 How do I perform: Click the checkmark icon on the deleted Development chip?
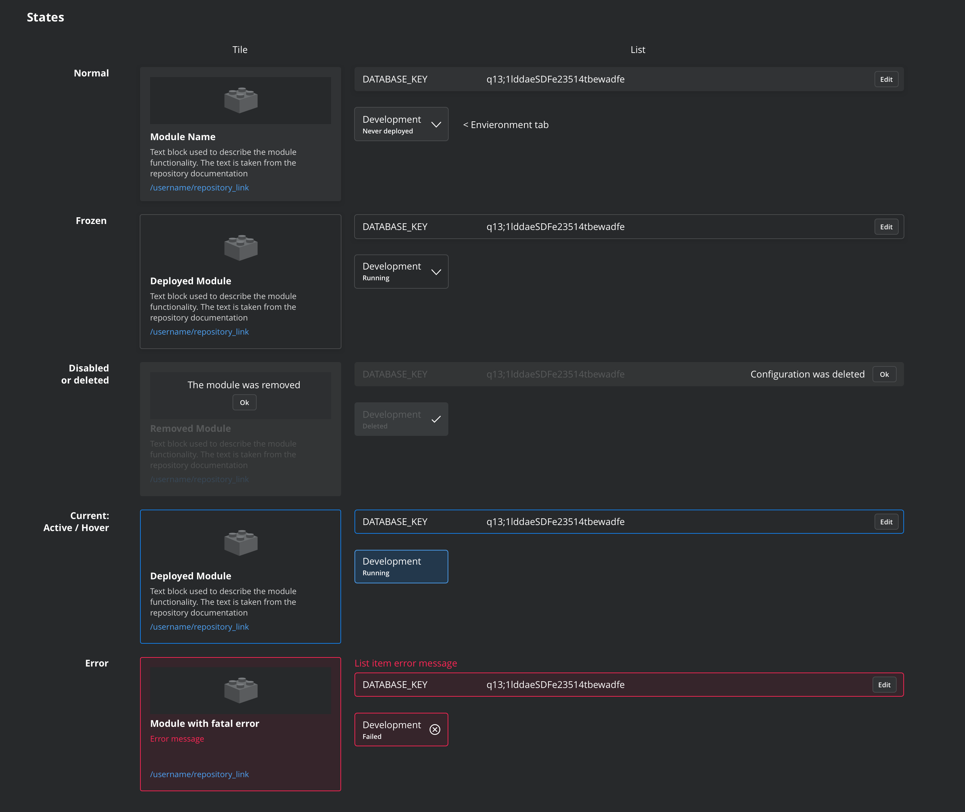pyautogui.click(x=436, y=419)
